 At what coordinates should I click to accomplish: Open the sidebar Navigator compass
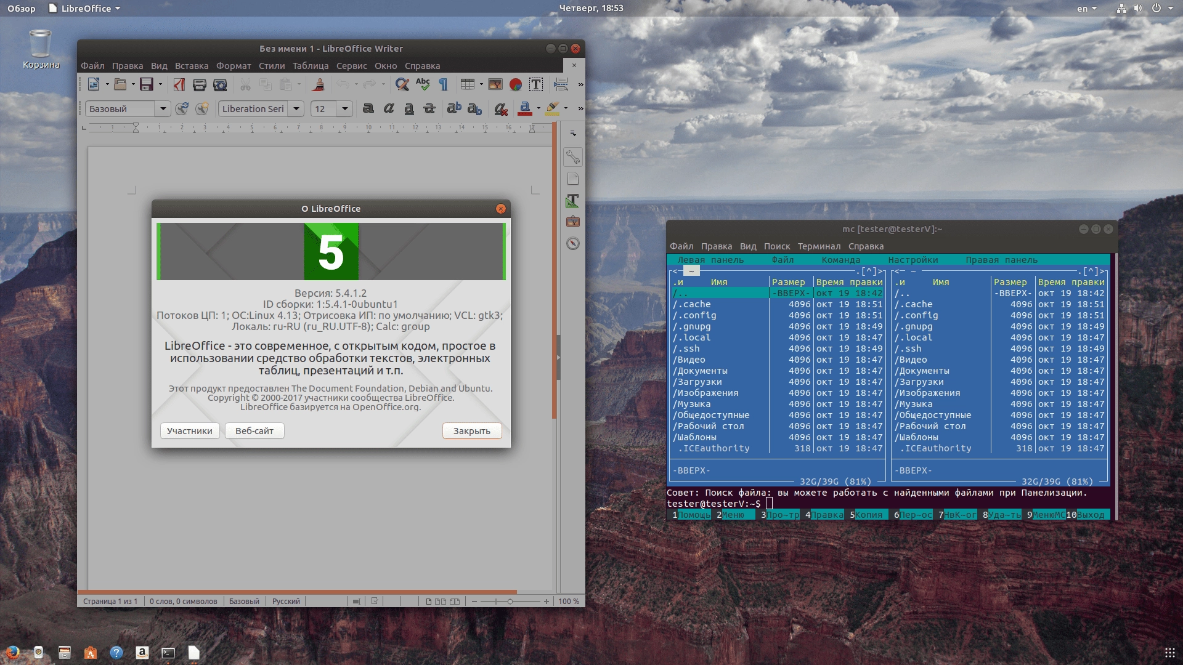(x=573, y=244)
